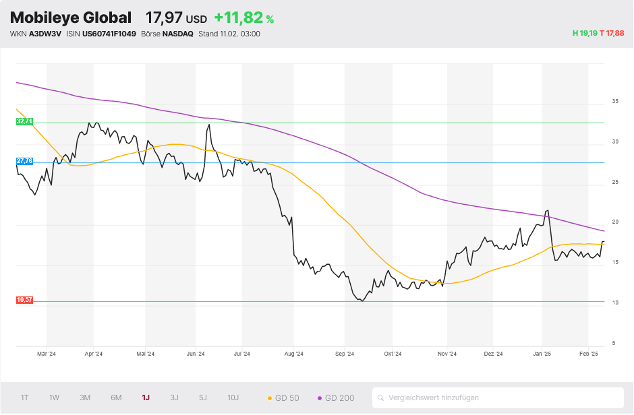Viewport: 634px width, 415px height.
Task: Click the 15 price axis label
Action: click(x=615, y=262)
